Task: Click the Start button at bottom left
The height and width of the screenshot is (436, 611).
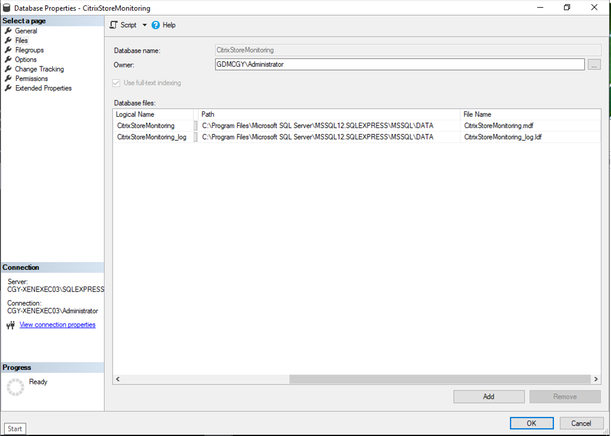Action: point(15,429)
